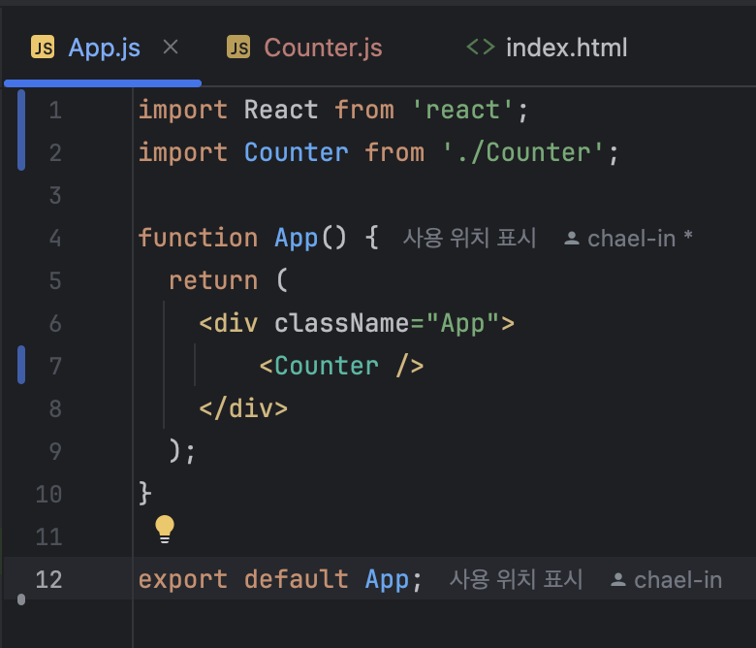Click the 'default' keyword on line 12

[x=296, y=578]
